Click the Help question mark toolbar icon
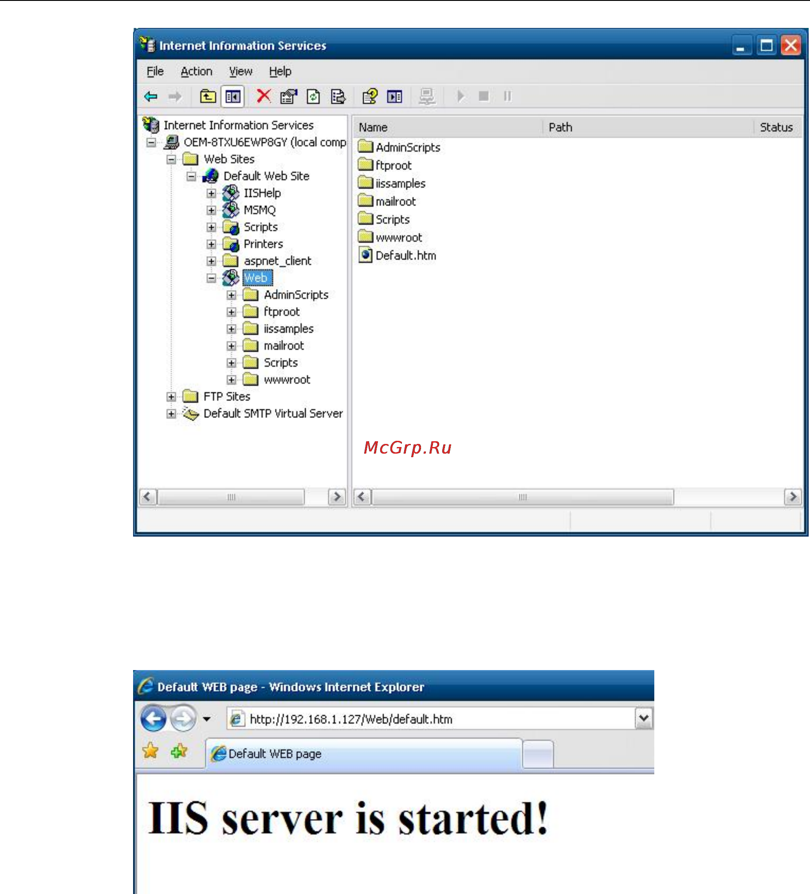The image size is (810, 894). [x=370, y=96]
